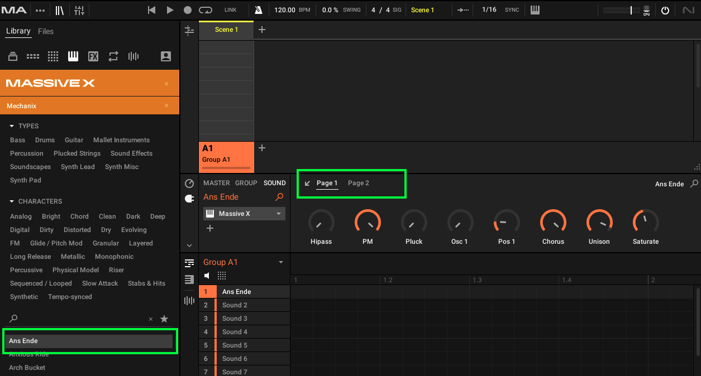This screenshot has width=701, height=376.
Task: Select the Ans Ende preset result
Action: point(90,341)
